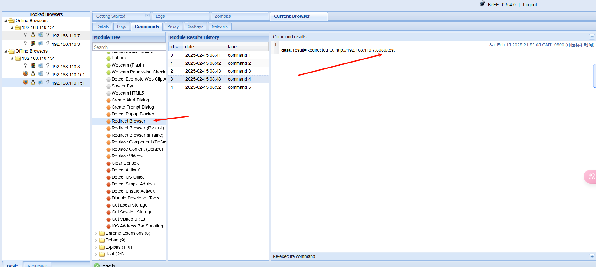Open the Network sub-tab
Screen dimensions: 596x267
pyautogui.click(x=220, y=26)
